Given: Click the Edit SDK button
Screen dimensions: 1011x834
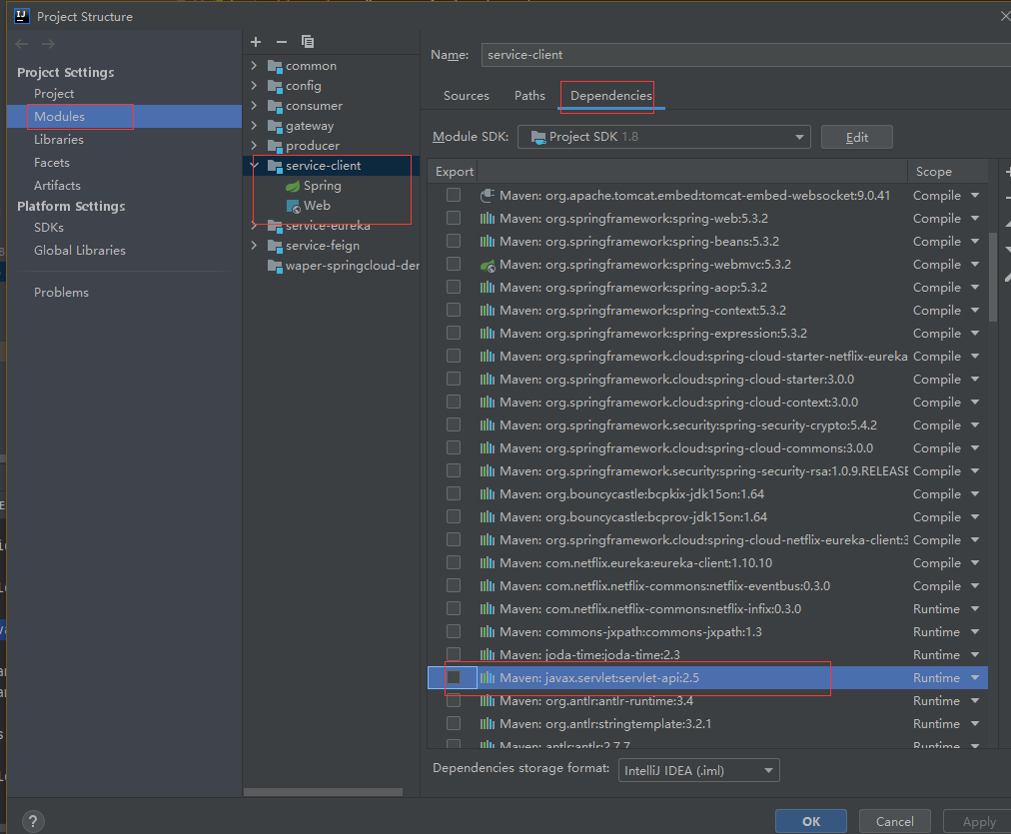Looking at the screenshot, I should click(x=856, y=137).
